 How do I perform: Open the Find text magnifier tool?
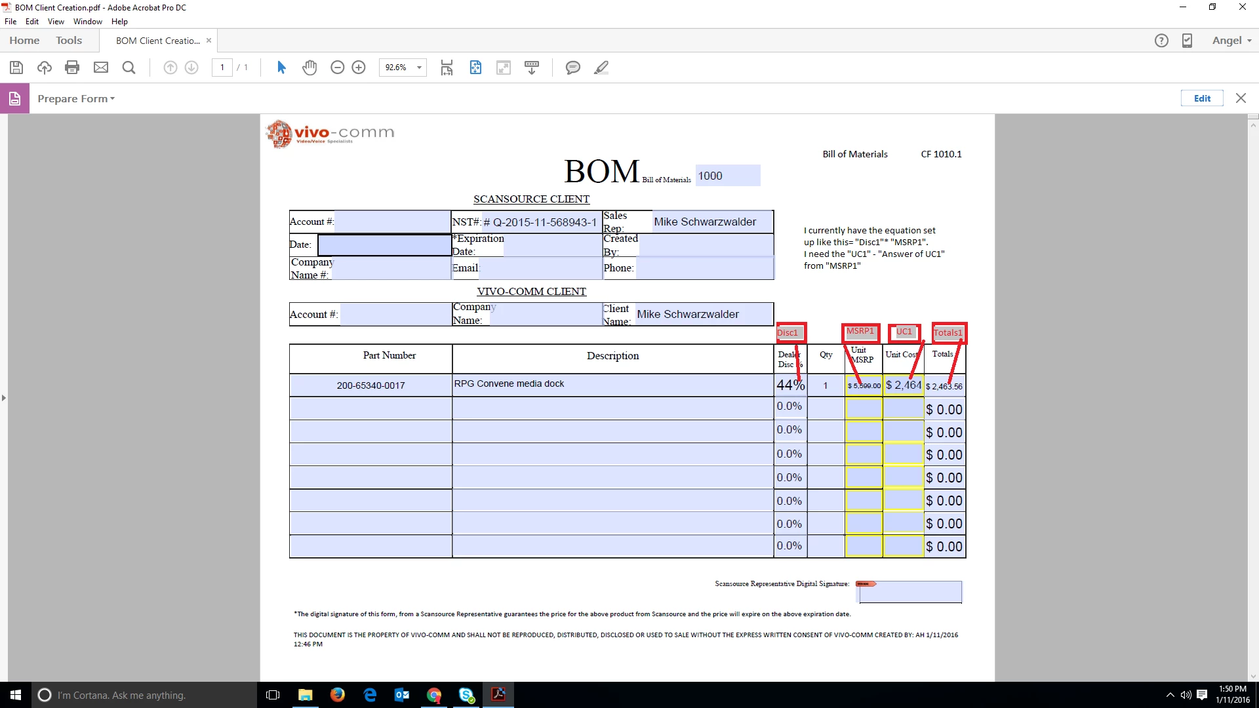point(129,68)
